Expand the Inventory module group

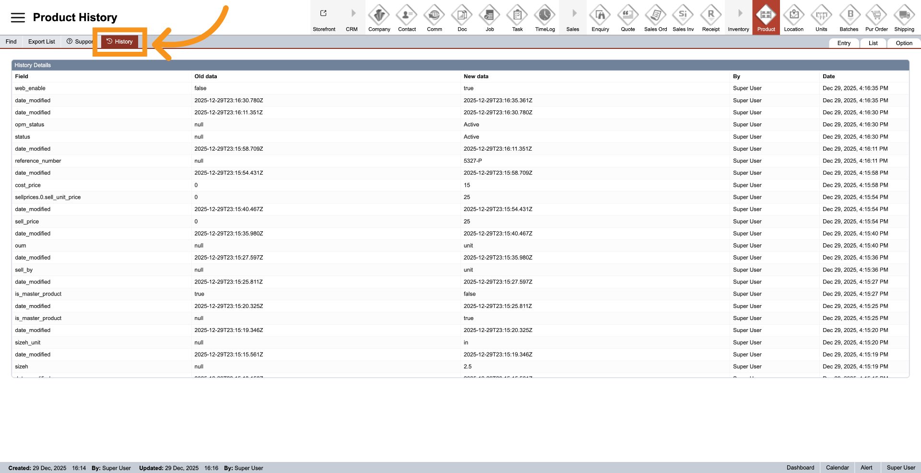pyautogui.click(x=738, y=18)
